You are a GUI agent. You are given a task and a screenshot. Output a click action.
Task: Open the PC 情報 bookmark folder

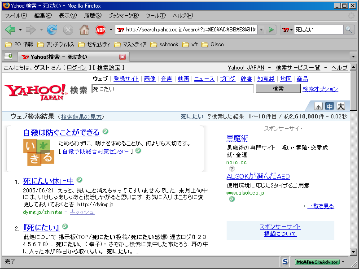19,44
